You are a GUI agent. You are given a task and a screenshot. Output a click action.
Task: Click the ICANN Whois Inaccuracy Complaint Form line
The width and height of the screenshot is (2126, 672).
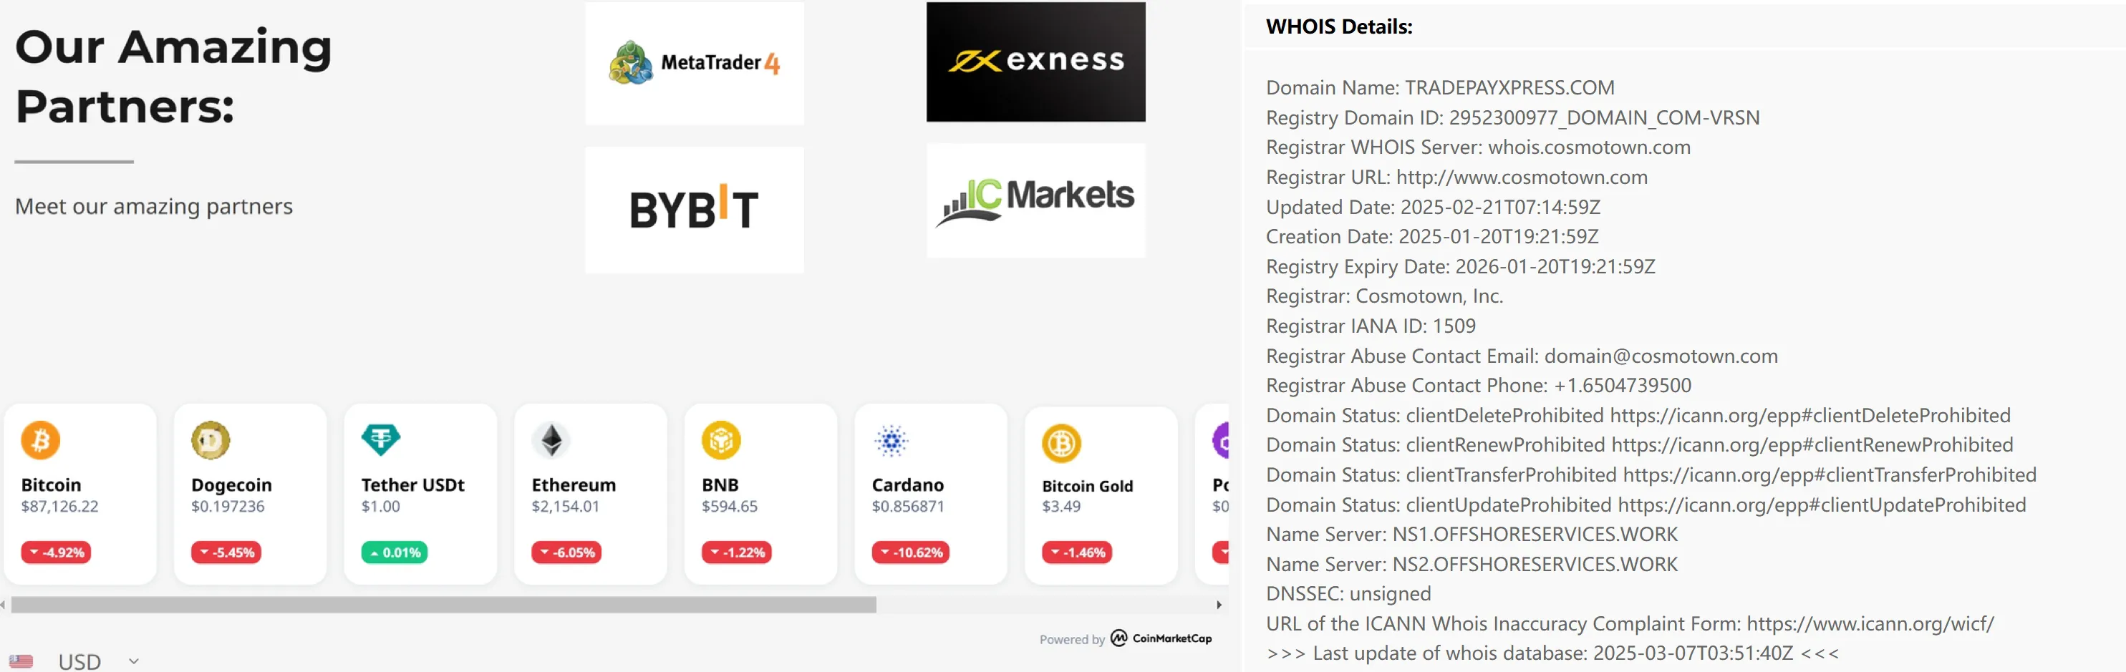pyautogui.click(x=1630, y=624)
